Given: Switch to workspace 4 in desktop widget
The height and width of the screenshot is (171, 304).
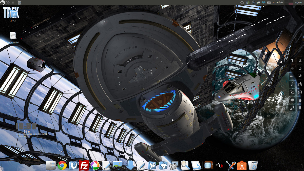Looking at the screenshot, I should tap(292, 68).
